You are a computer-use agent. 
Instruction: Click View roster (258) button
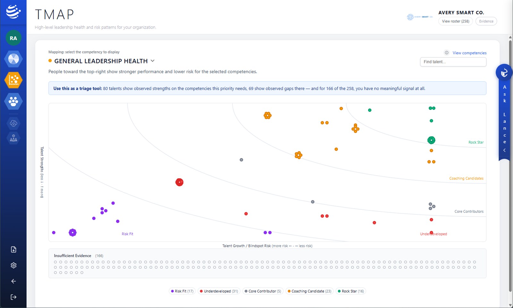[455, 21]
